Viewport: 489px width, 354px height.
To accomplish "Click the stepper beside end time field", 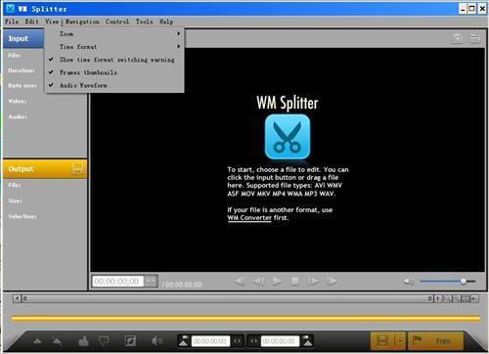I will [x=253, y=341].
